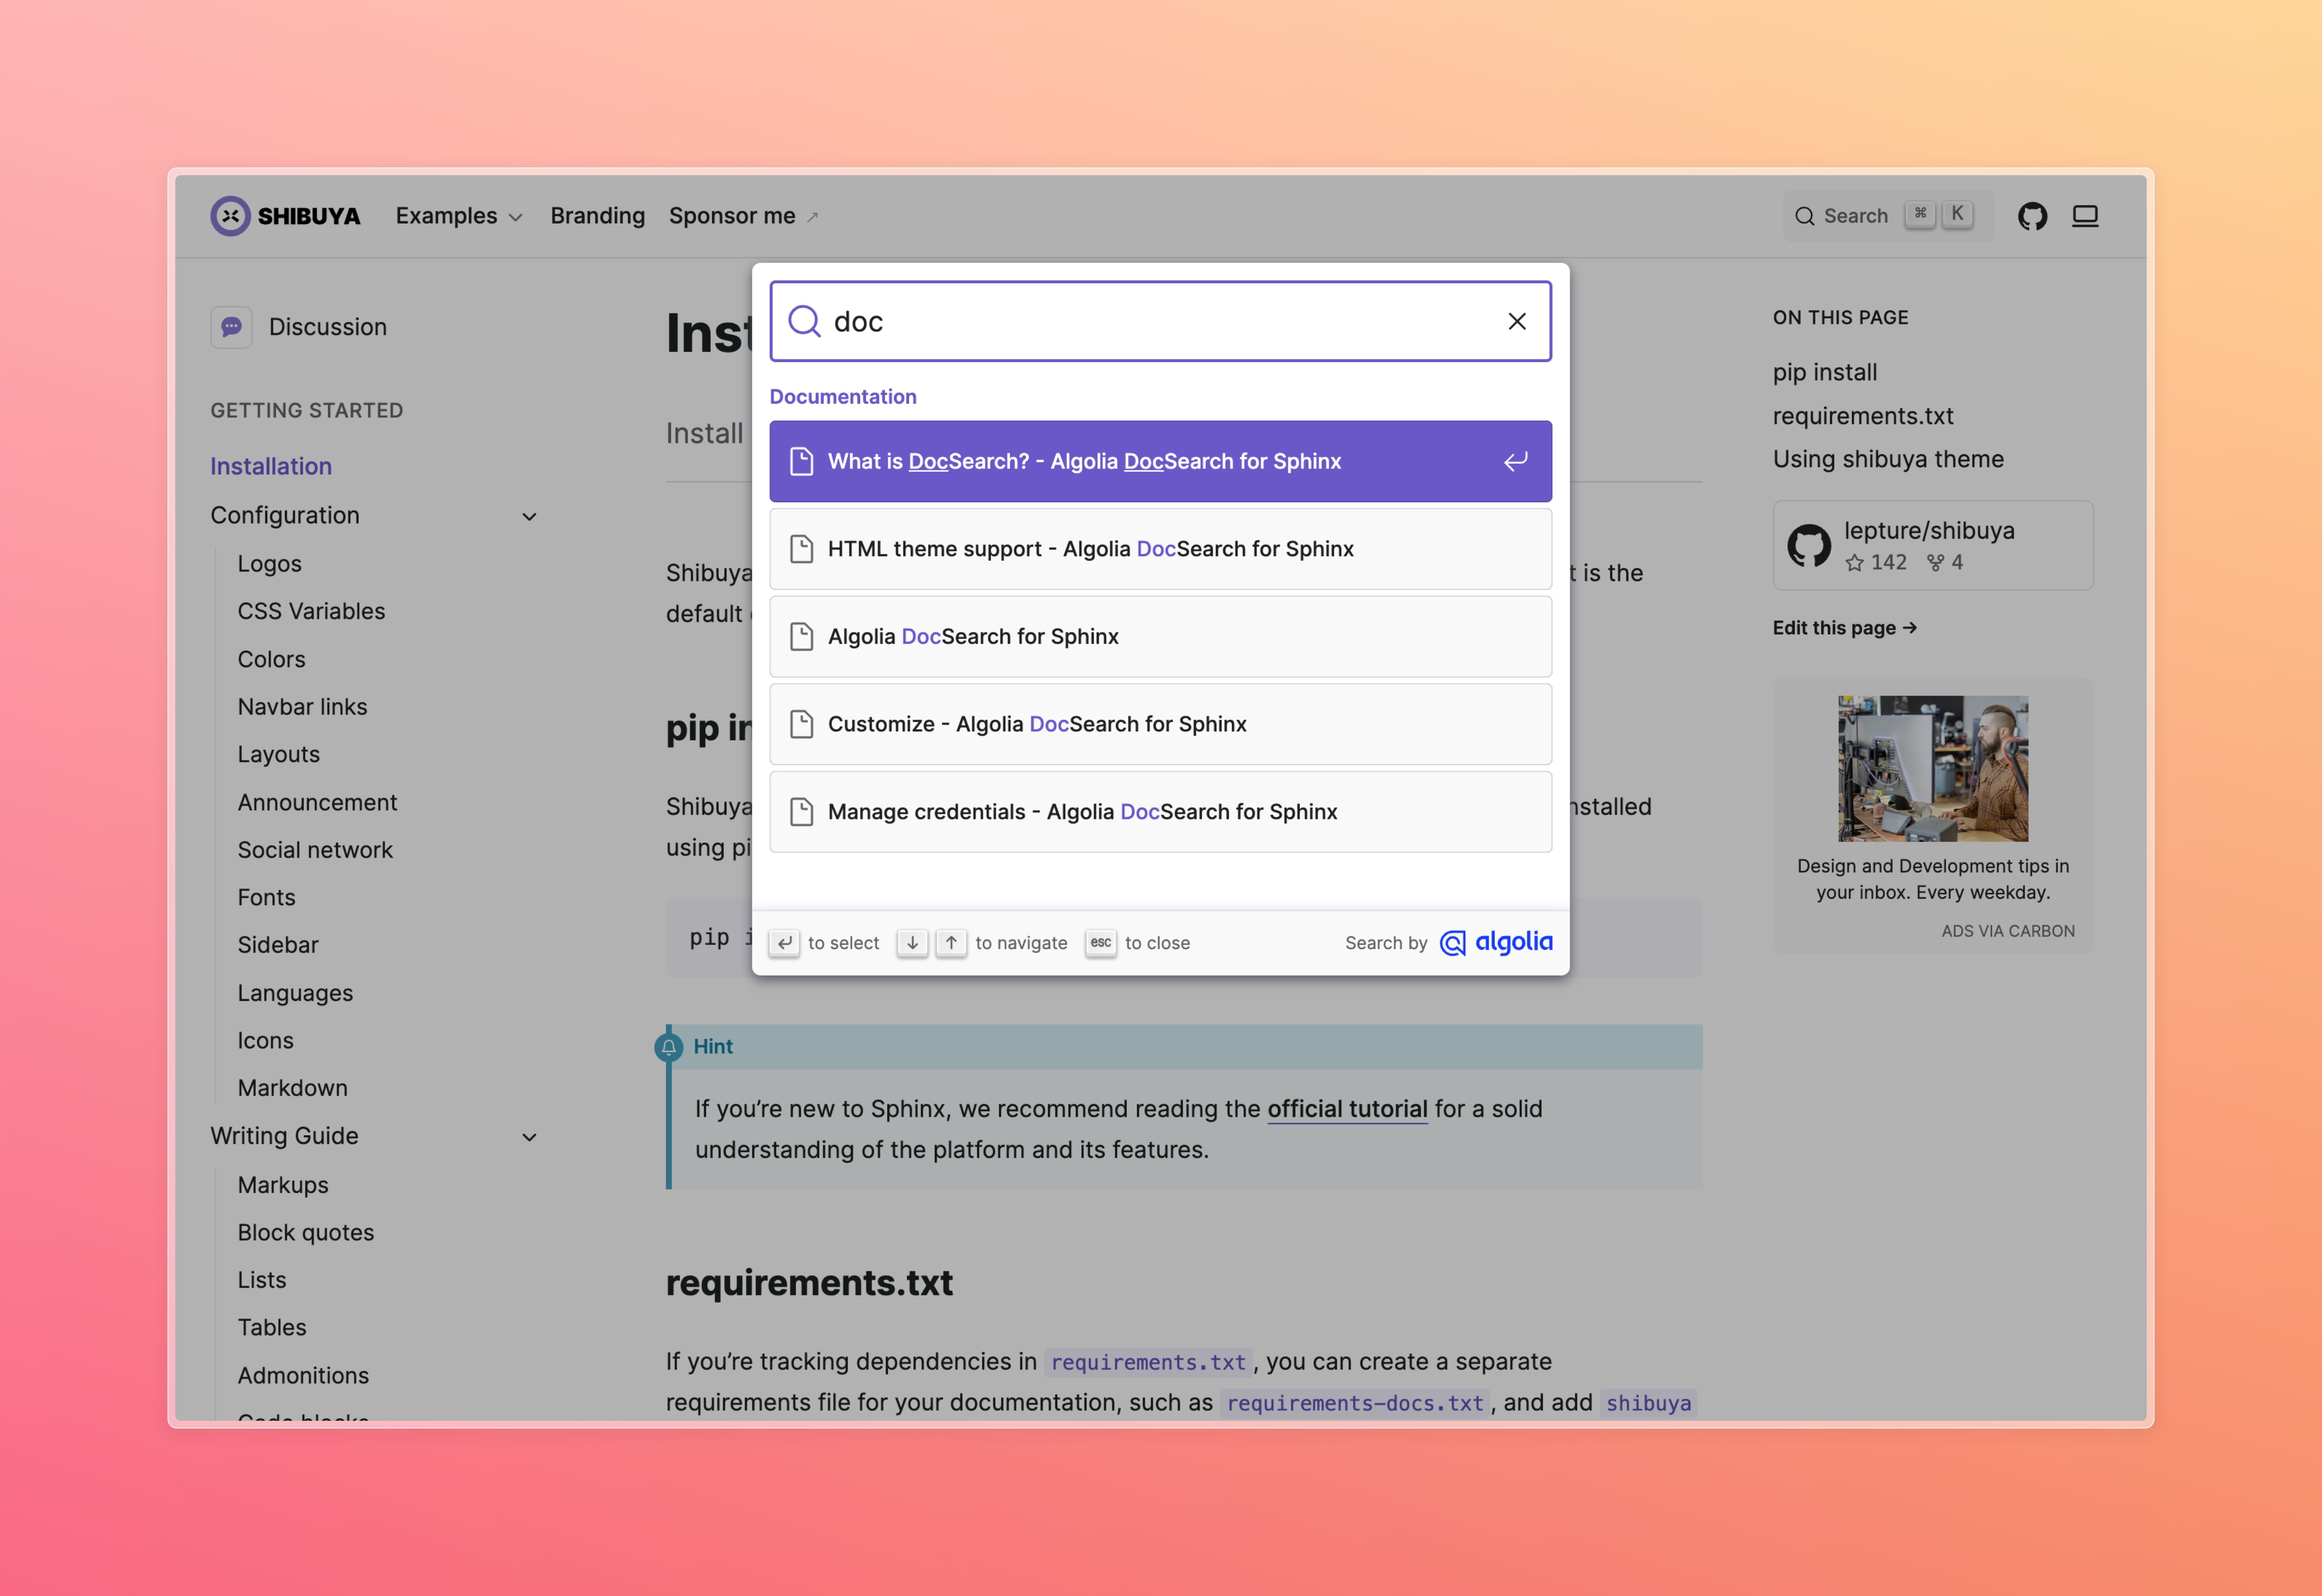Click the magnifier icon in search modal
Viewport: 2322px width, 1596px height.
pos(804,321)
